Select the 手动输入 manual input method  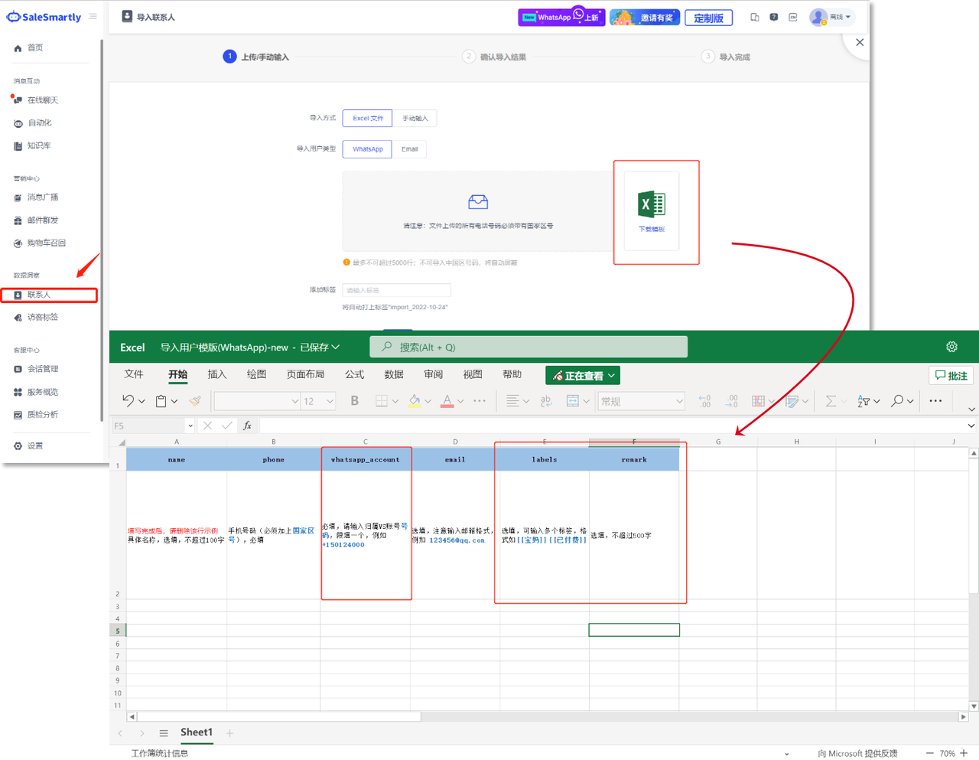(x=415, y=119)
